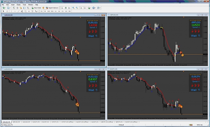Open the Strategy Tester icon

[x=28, y=8]
